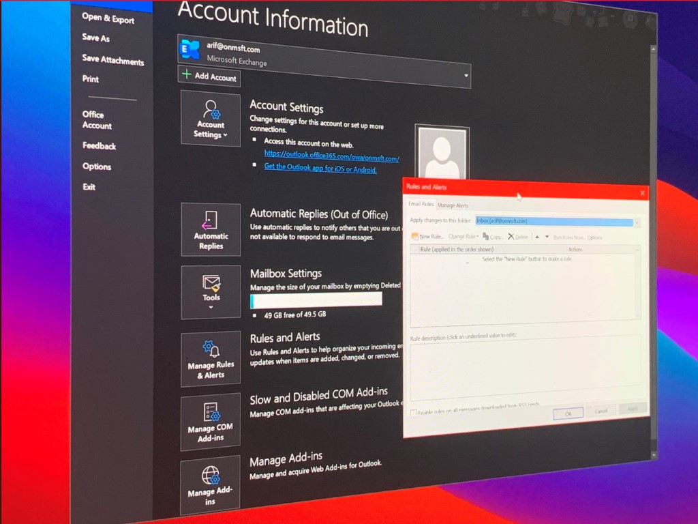Viewport: 698px width, 524px height.
Task: Select Options in the left sidebar
Action: pyautogui.click(x=97, y=166)
